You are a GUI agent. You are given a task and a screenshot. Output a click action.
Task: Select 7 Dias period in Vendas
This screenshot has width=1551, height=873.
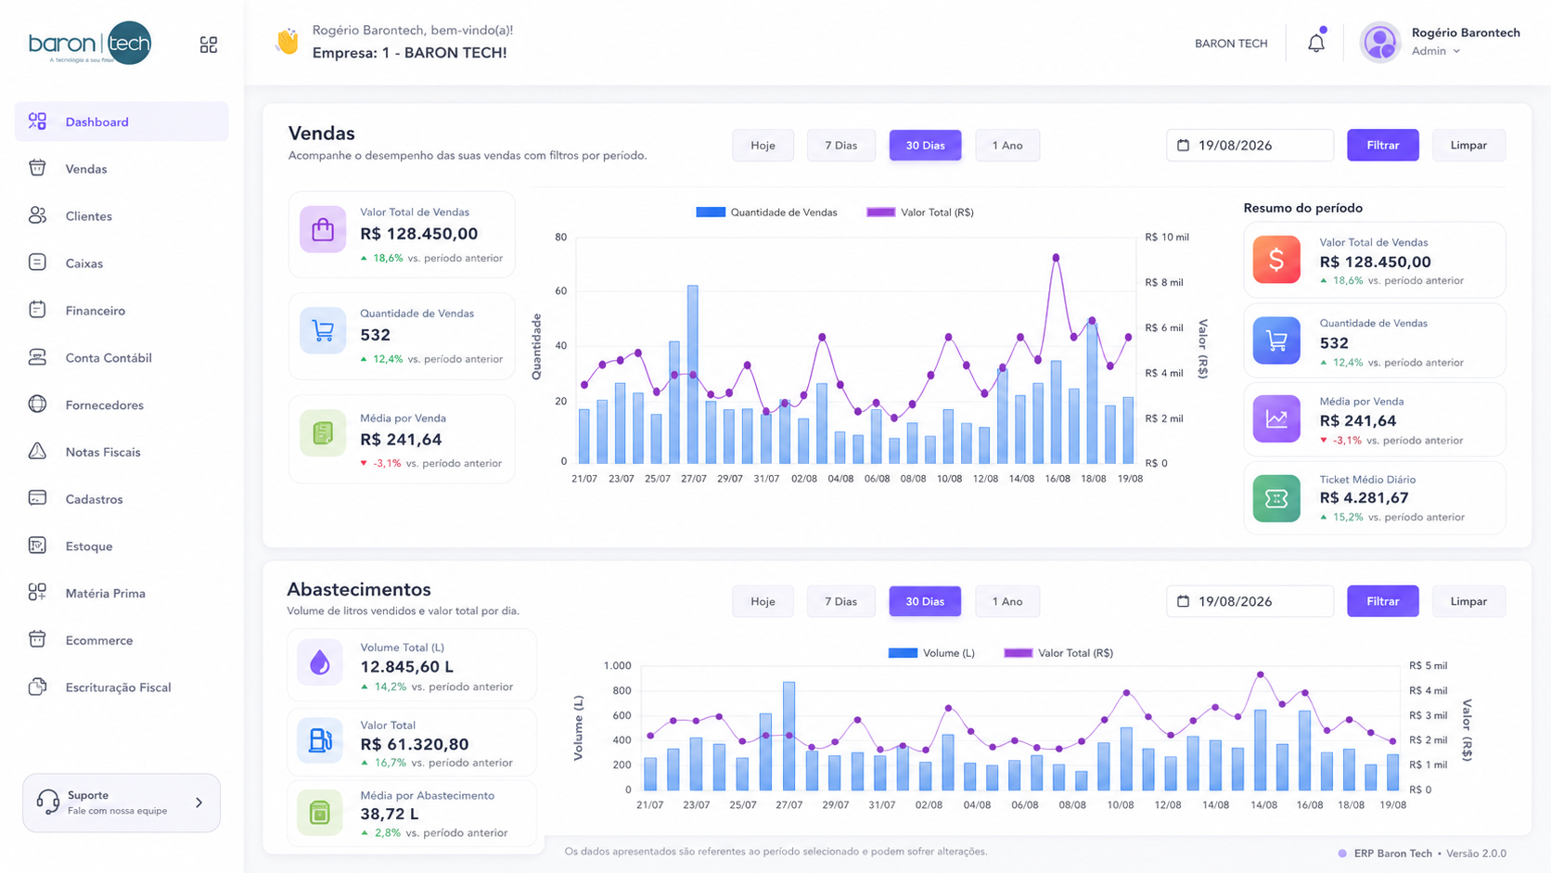click(x=840, y=145)
